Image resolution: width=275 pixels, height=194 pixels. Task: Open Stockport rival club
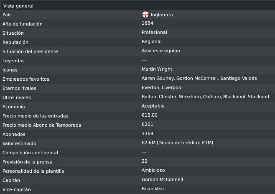pyautogui.click(x=259, y=97)
